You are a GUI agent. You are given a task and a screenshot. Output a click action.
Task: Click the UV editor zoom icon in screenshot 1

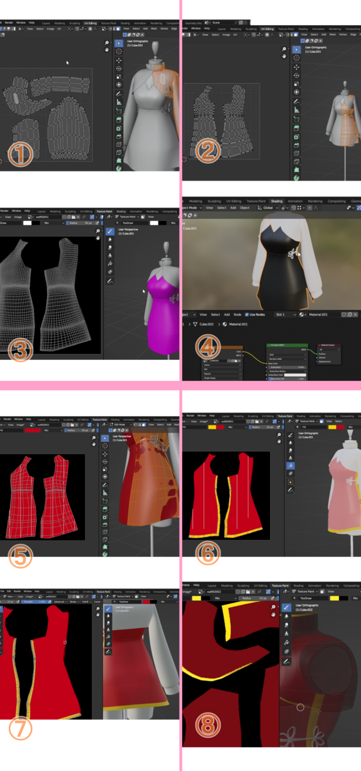pyautogui.click(x=106, y=42)
